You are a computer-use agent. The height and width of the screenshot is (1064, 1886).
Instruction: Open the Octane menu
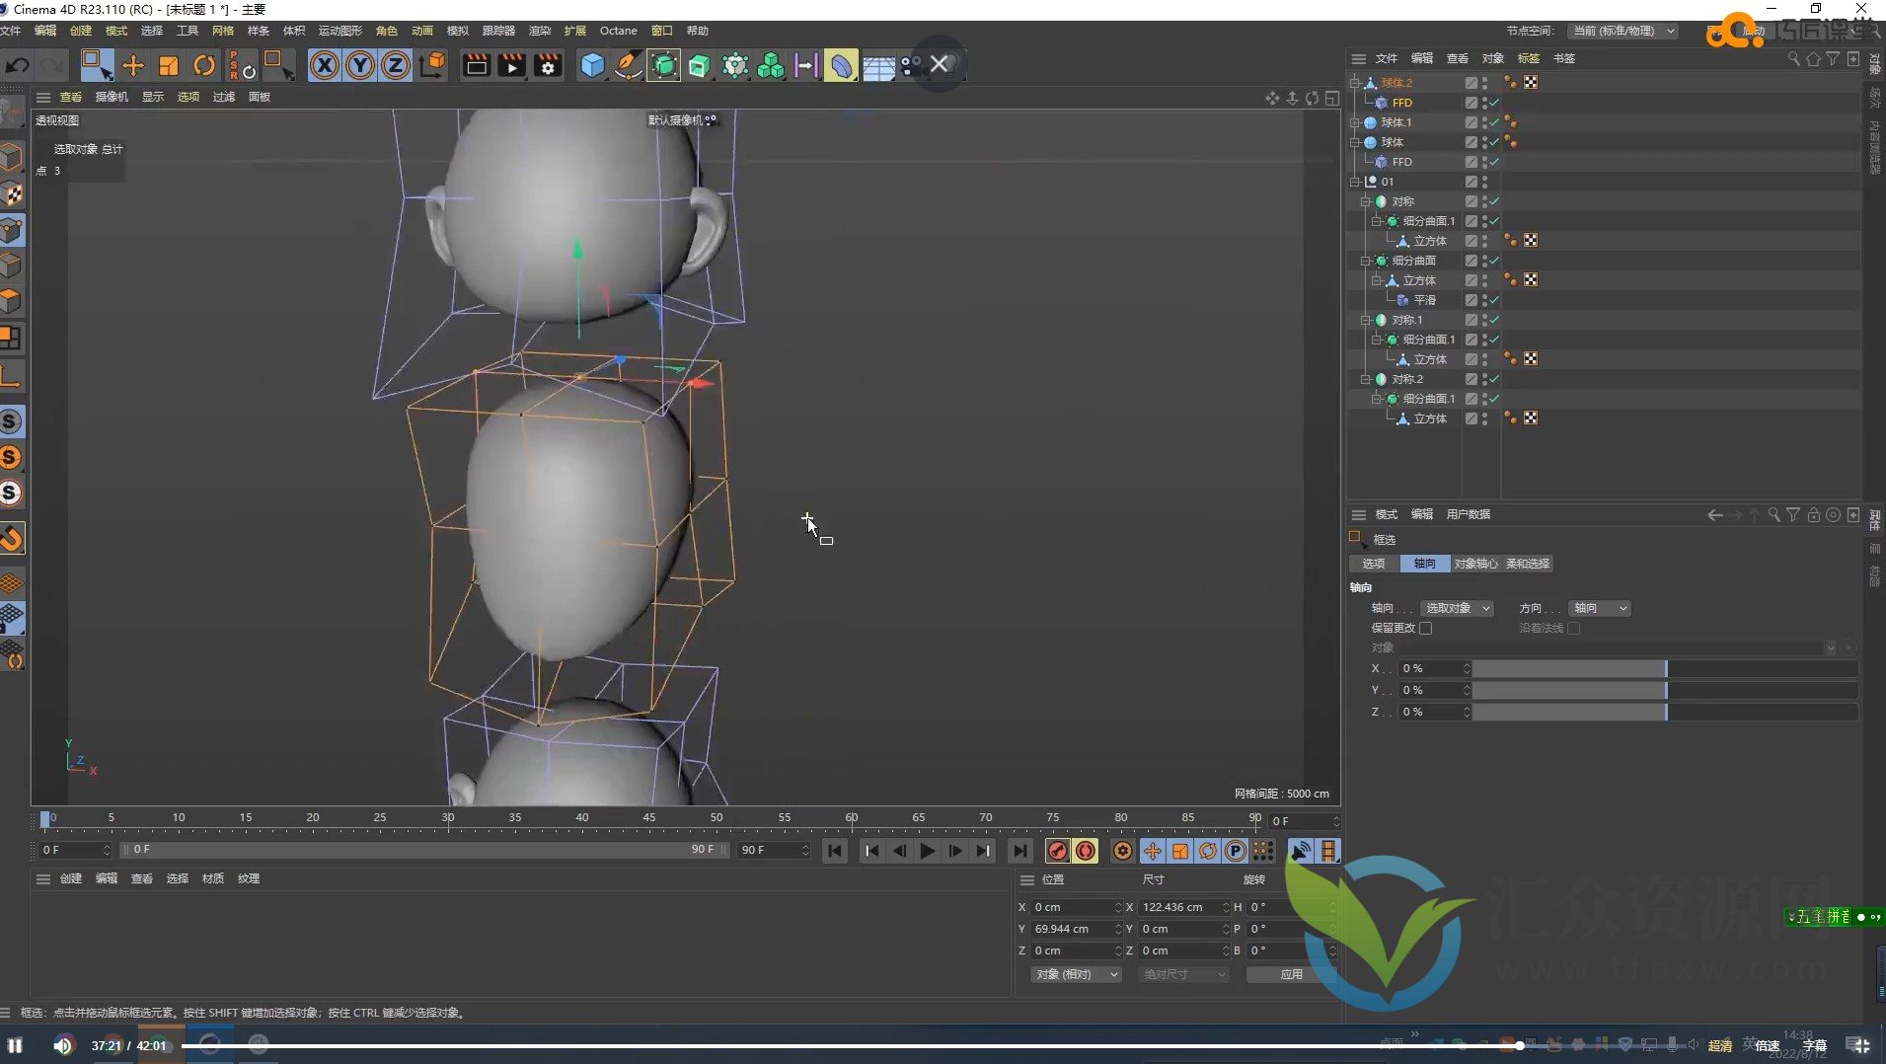[618, 31]
